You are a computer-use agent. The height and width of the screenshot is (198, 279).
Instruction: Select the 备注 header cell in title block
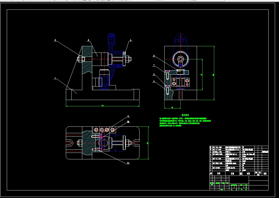point(265,173)
